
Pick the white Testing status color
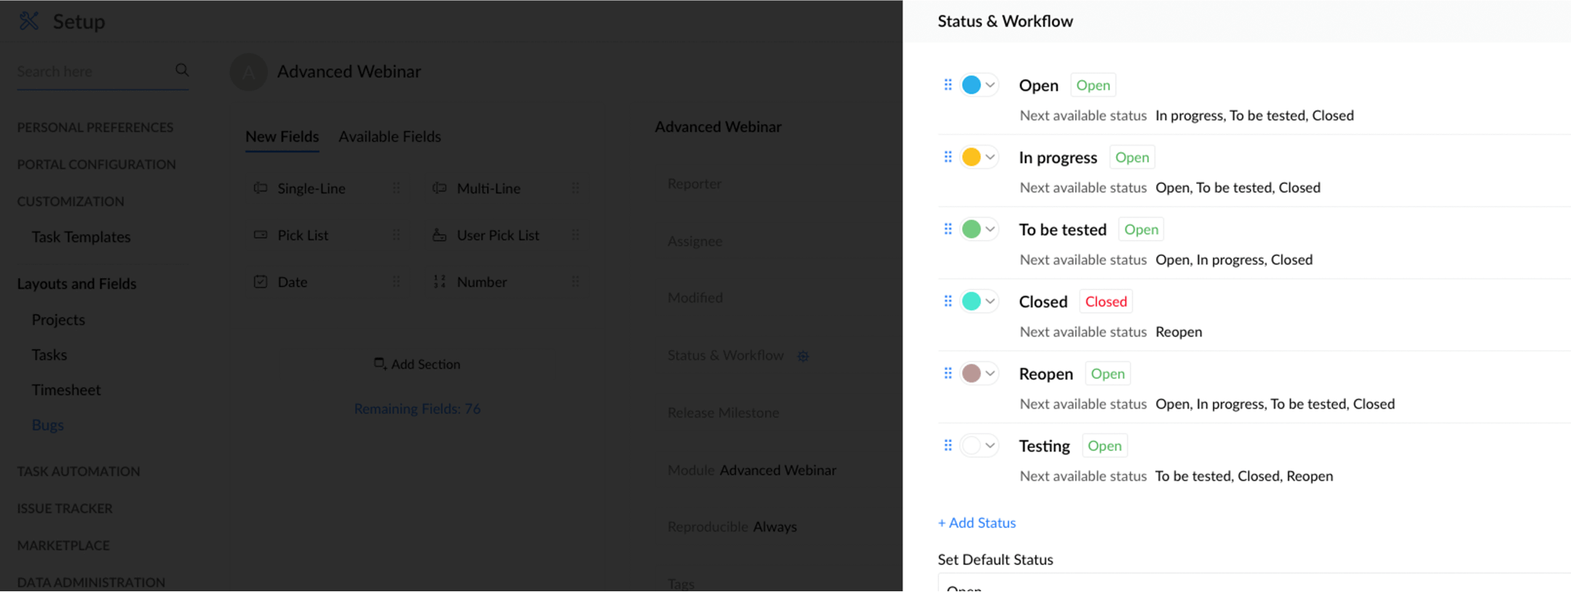click(x=971, y=445)
